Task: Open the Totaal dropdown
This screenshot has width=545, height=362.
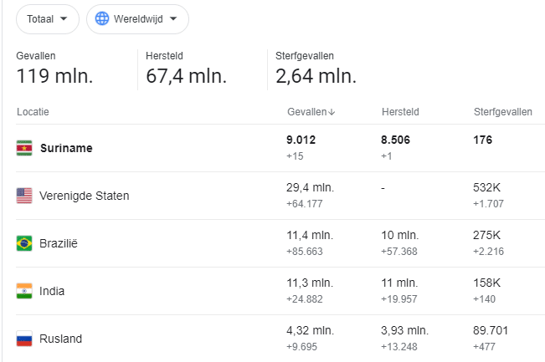Action: 48,19
